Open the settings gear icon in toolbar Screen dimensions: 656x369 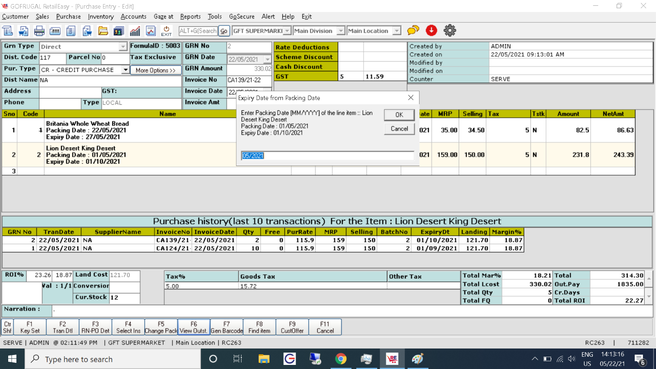pyautogui.click(x=450, y=30)
